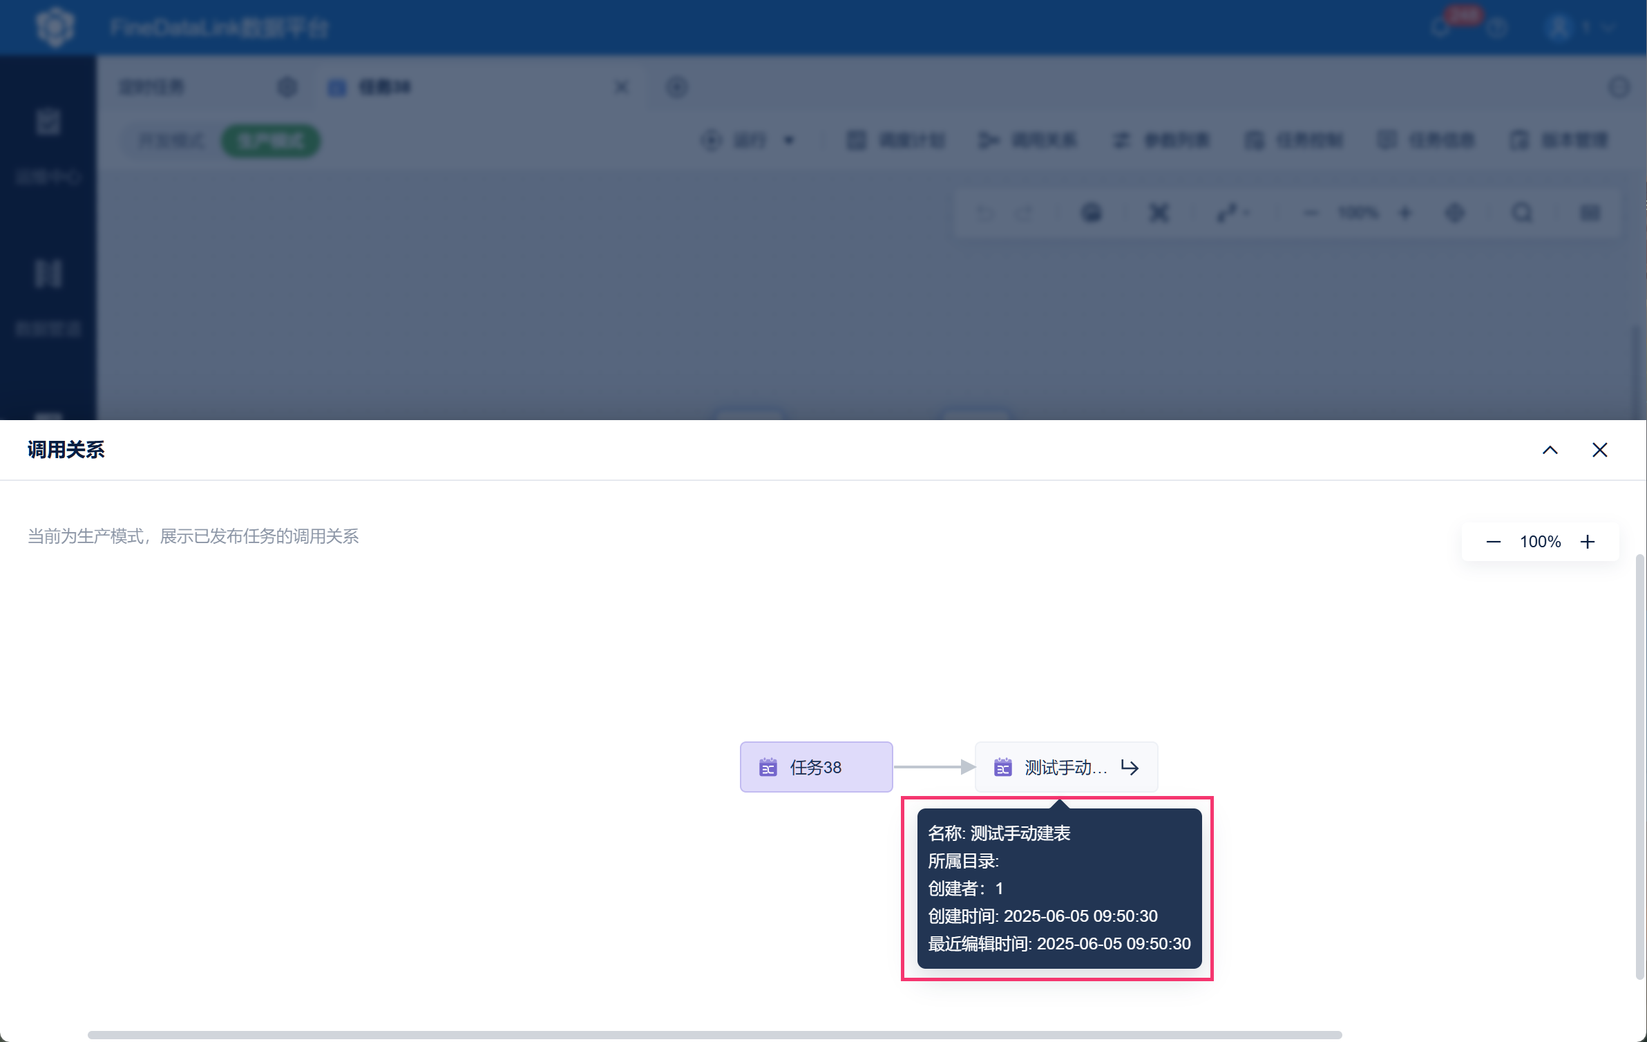
Task: Switch to the 开发模式 toggle
Action: pos(171,141)
